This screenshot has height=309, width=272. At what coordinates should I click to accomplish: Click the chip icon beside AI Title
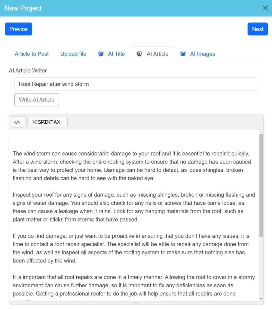coord(101,54)
